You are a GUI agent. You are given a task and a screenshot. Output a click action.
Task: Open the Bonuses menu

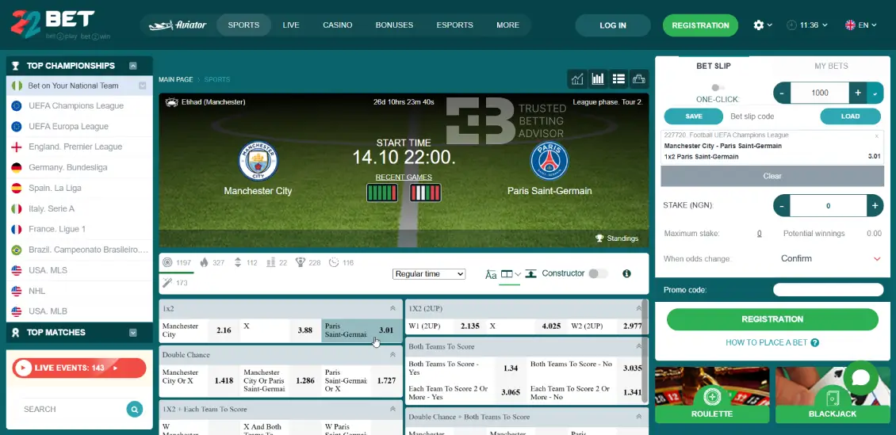(394, 25)
